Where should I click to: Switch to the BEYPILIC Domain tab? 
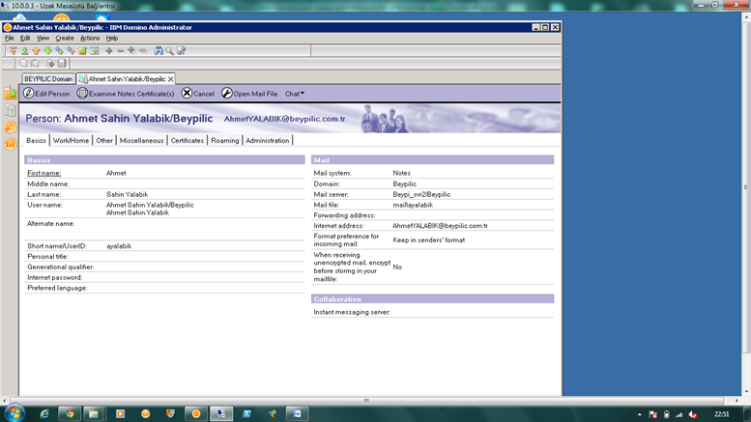[x=48, y=79]
